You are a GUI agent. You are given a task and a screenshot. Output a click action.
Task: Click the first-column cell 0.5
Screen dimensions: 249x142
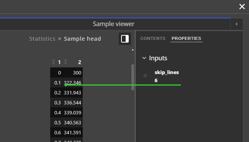point(57,122)
